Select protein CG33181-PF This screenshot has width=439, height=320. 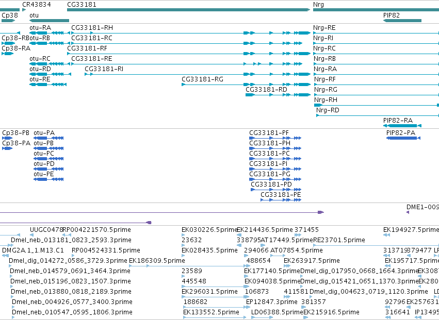point(269,133)
